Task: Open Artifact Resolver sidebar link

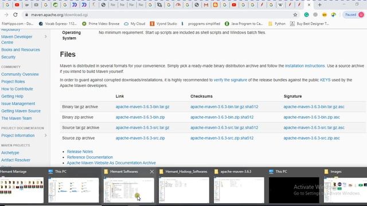Action: point(15,160)
